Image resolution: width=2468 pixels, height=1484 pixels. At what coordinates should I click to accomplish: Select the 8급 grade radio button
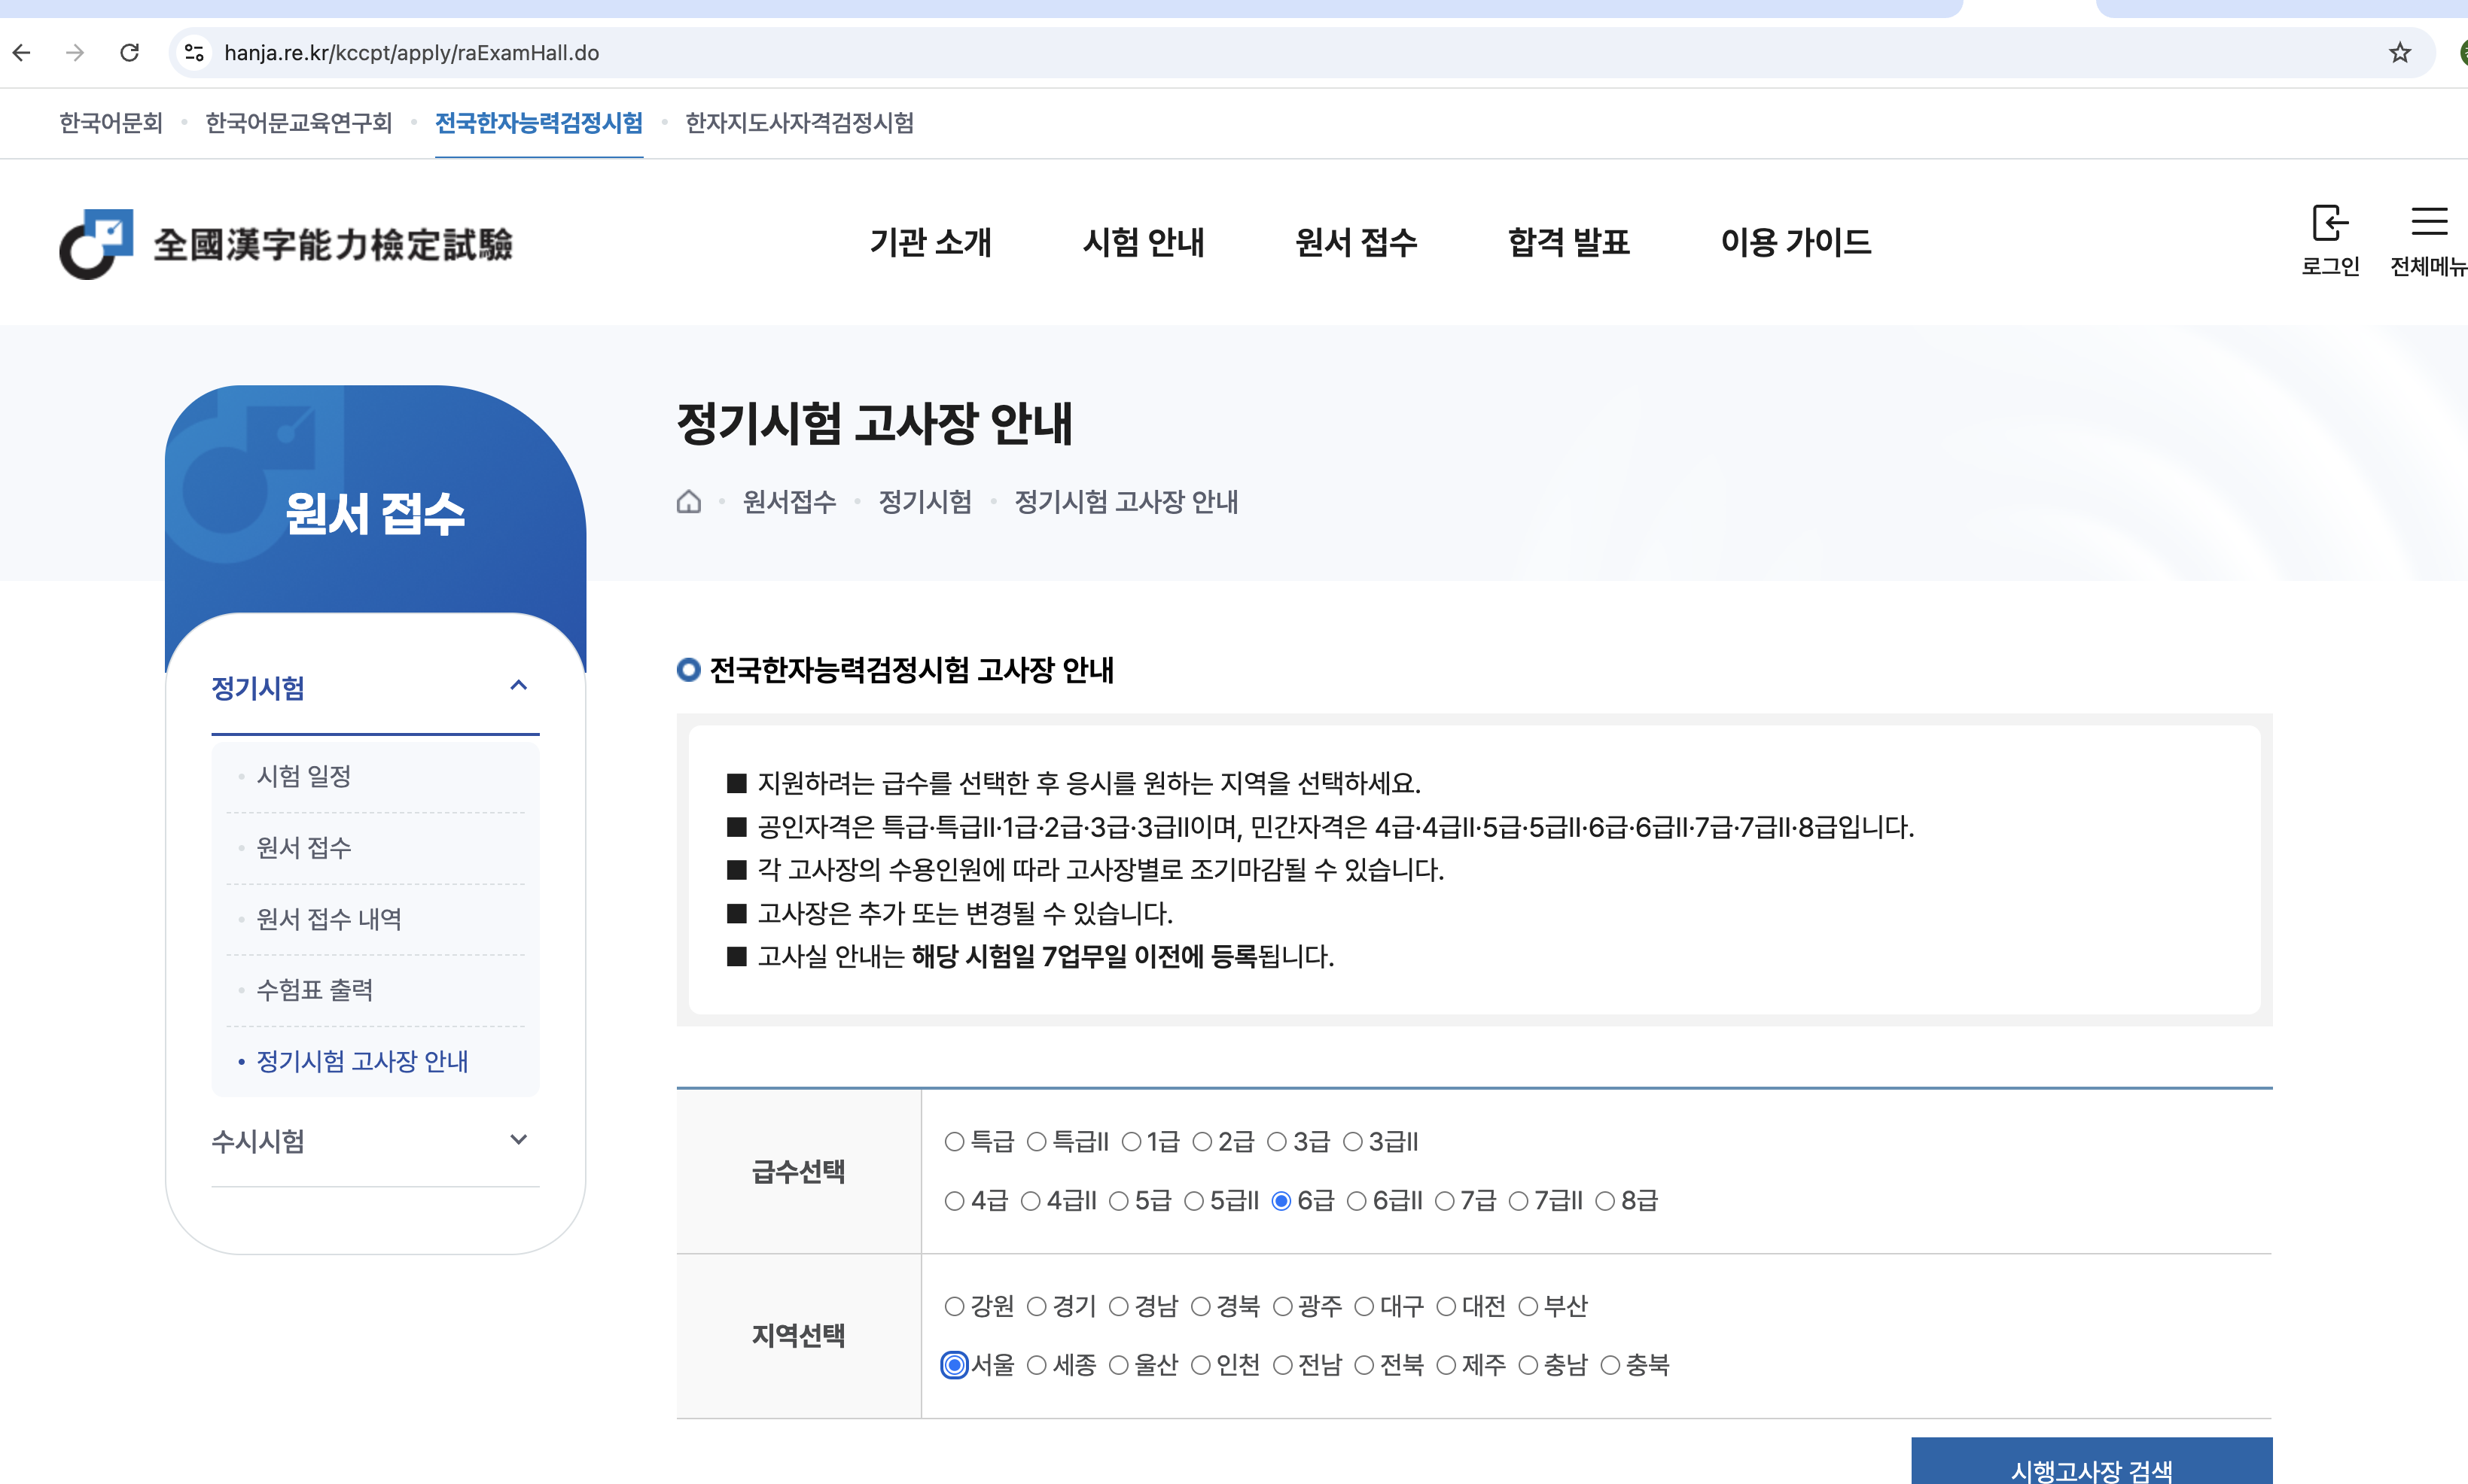click(1604, 1201)
